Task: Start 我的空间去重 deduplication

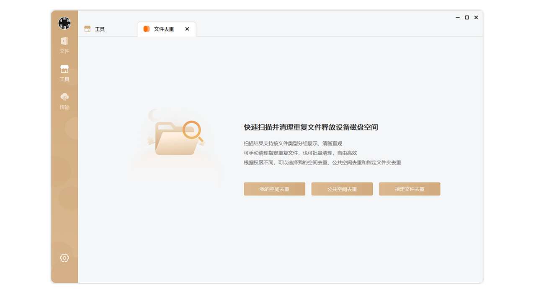Action: 274,189
